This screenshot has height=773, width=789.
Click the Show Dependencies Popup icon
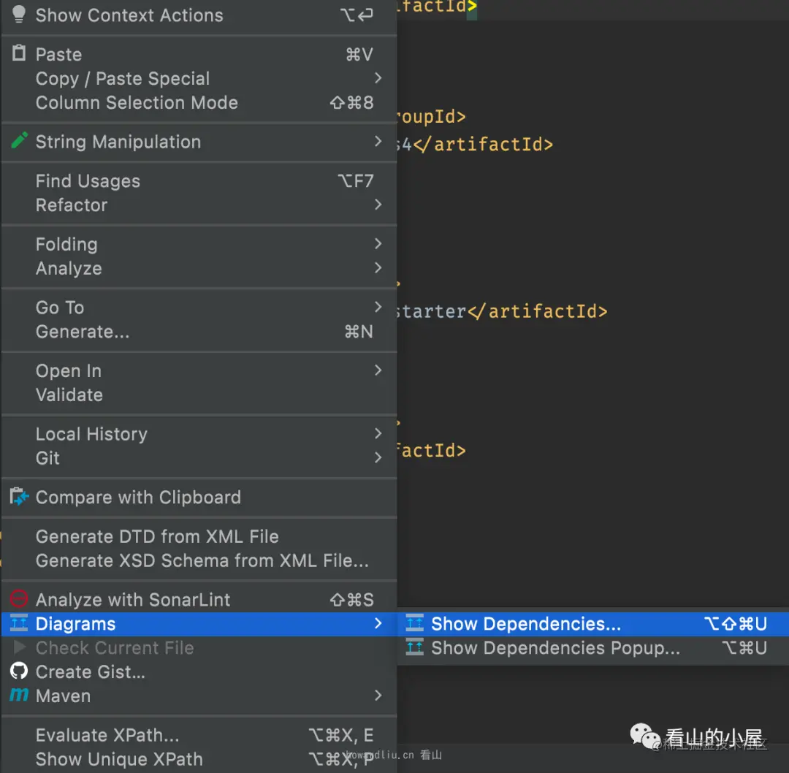(x=415, y=647)
